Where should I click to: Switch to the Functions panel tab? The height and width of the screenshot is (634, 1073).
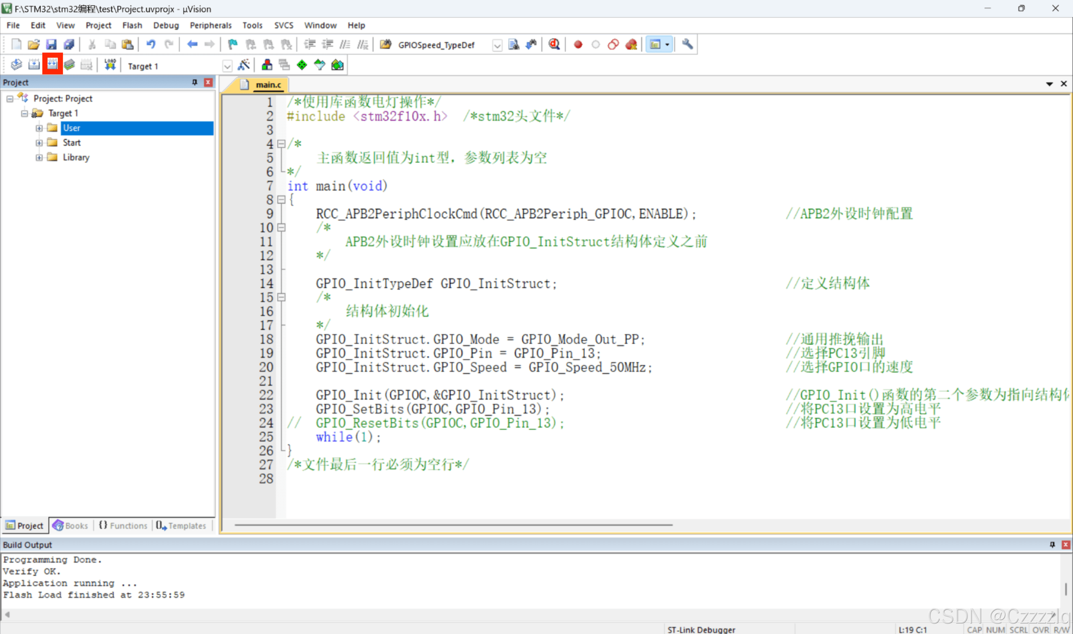123,525
